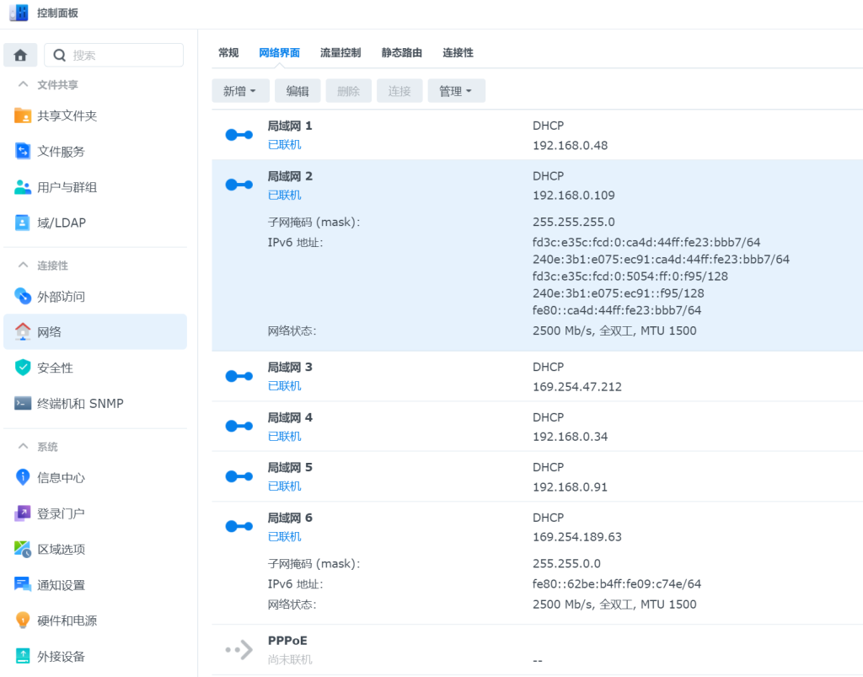Open the 静态路由 tab

[x=400, y=52]
